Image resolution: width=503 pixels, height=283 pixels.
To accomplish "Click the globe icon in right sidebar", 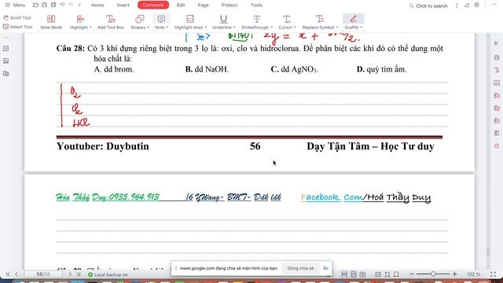I will click(x=497, y=57).
